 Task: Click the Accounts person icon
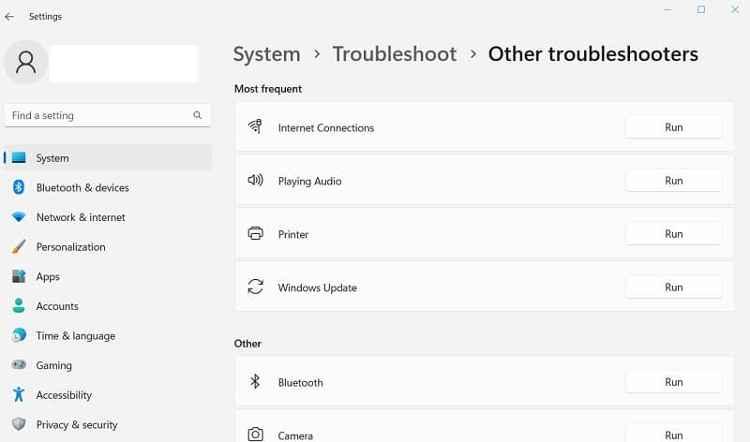pos(19,306)
